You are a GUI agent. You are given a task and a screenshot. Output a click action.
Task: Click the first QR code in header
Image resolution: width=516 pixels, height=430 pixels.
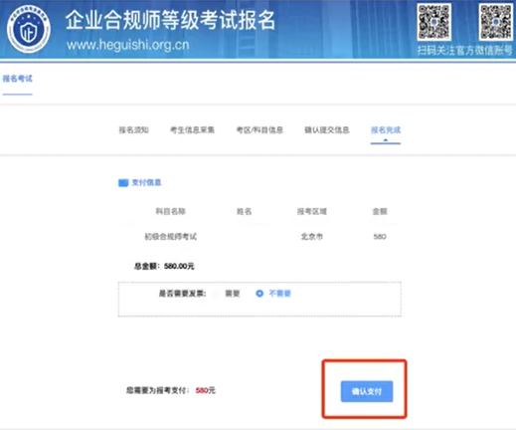(x=434, y=22)
